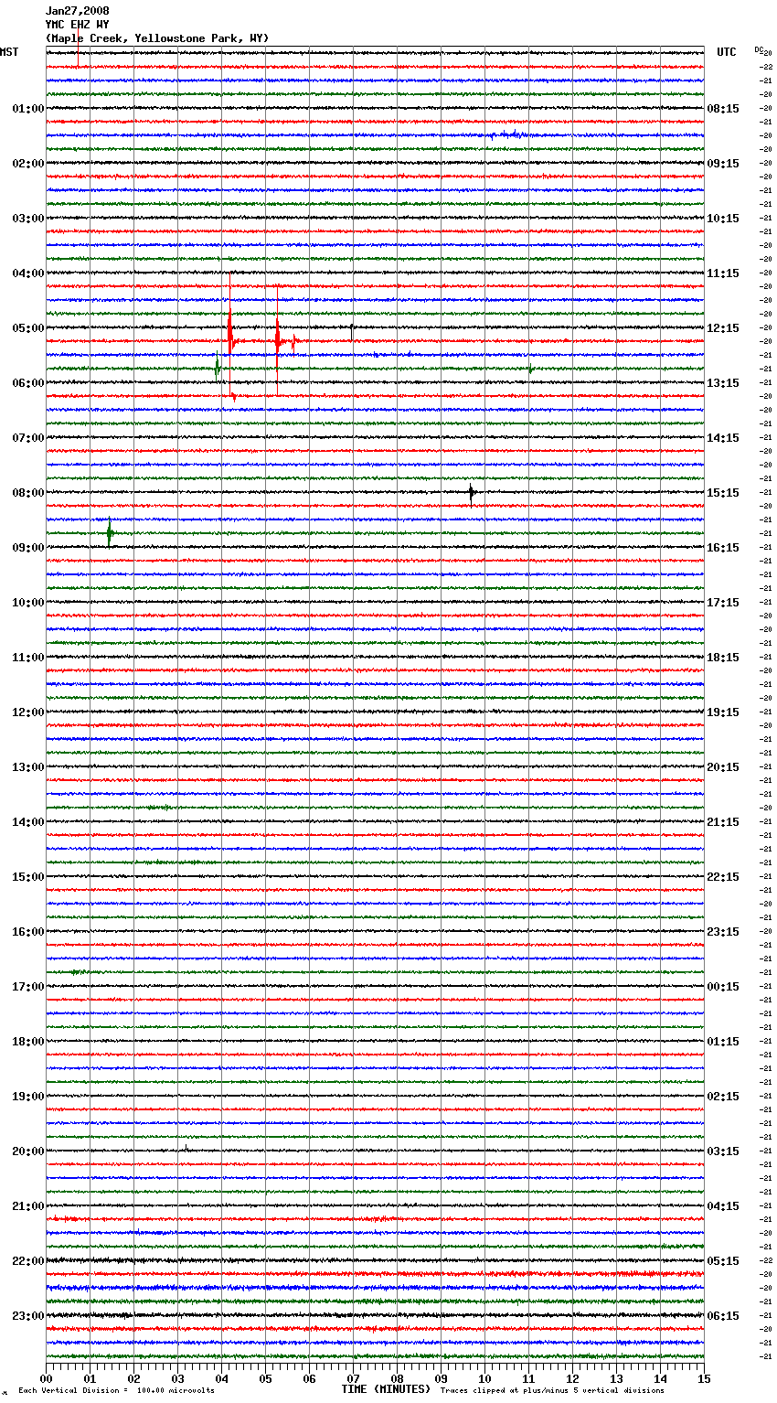Click the black event spike on the 08:00 trace
This screenshot has height=1403, width=777.
(471, 493)
